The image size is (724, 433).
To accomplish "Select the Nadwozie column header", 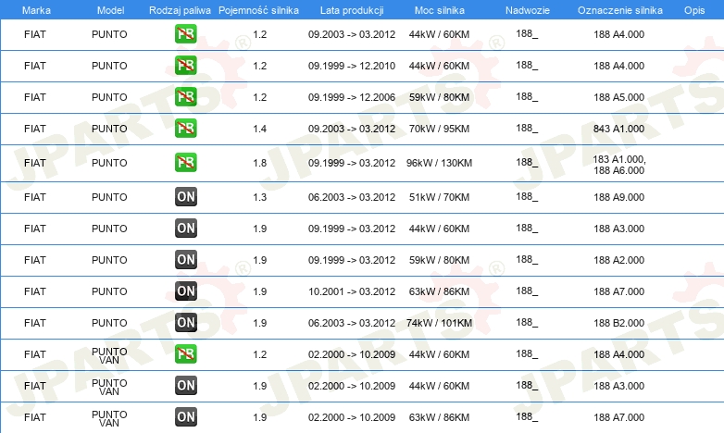I will [x=528, y=10].
